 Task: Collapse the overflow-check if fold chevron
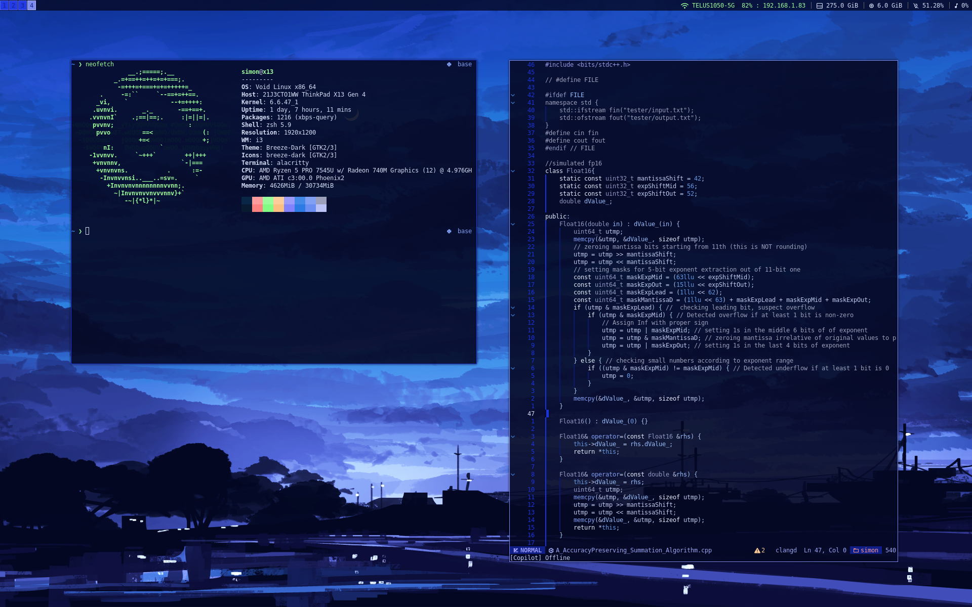pos(514,315)
